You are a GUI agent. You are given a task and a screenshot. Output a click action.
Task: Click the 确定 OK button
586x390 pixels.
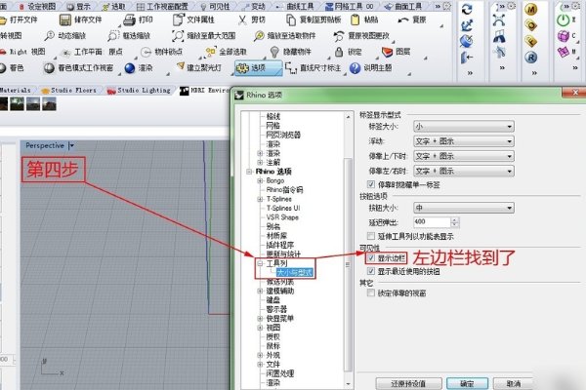pyautogui.click(x=467, y=383)
